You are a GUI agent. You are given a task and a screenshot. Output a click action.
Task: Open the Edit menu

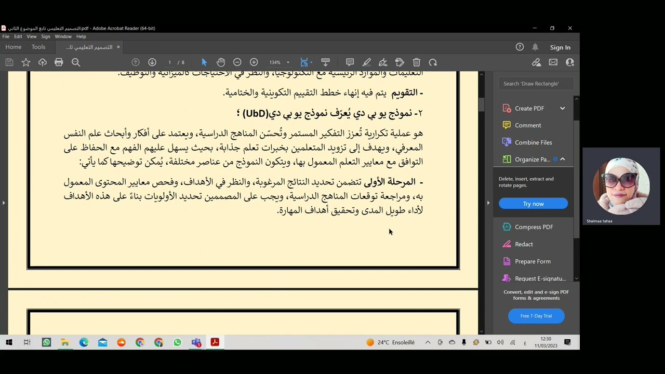point(18,36)
